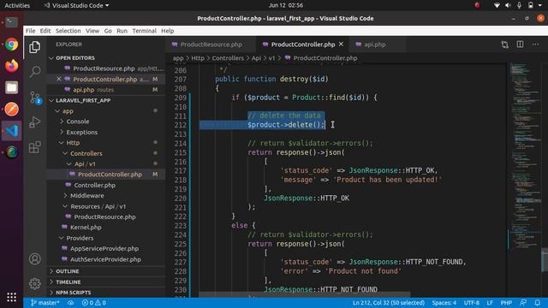Click Ln 212, Col 32 in status bar
548x308 pixels.
388,303
